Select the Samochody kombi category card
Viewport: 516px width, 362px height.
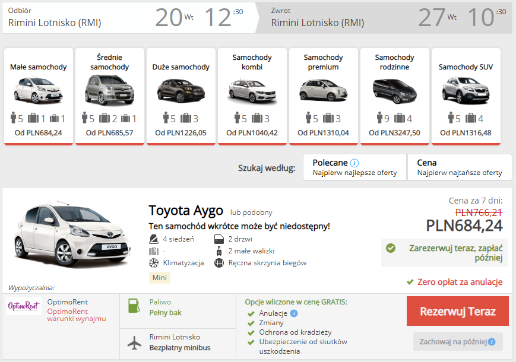point(252,96)
